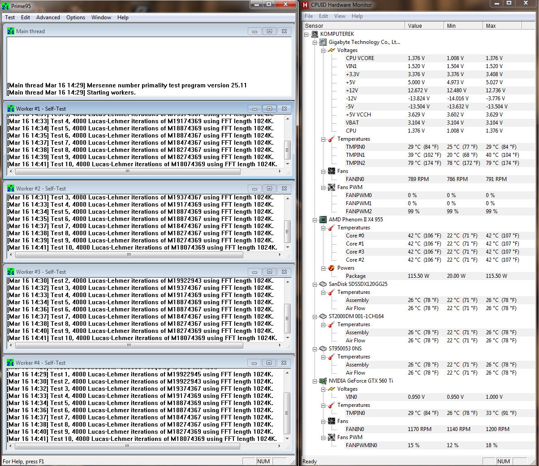Click the Worker #2 Self-Test window icon
The width and height of the screenshot is (539, 466).
click(11, 189)
